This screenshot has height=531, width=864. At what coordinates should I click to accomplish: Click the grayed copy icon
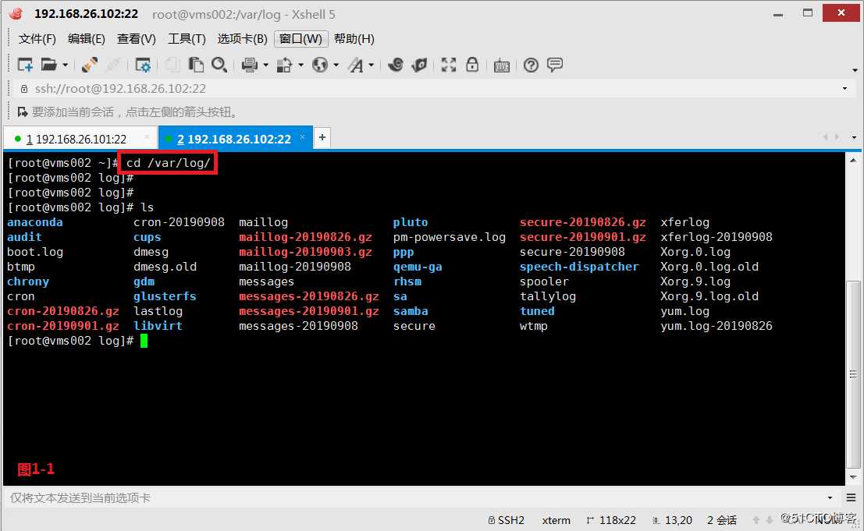pos(172,65)
